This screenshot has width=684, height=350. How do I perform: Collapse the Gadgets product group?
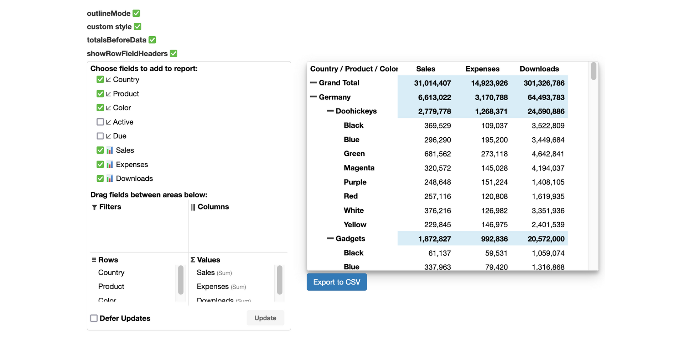pos(330,238)
